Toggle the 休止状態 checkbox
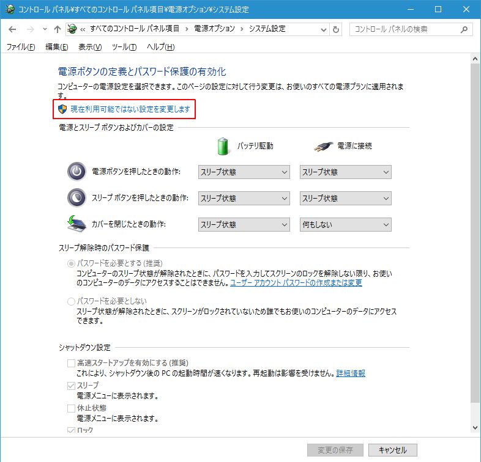481x462 pixels. coord(72,408)
